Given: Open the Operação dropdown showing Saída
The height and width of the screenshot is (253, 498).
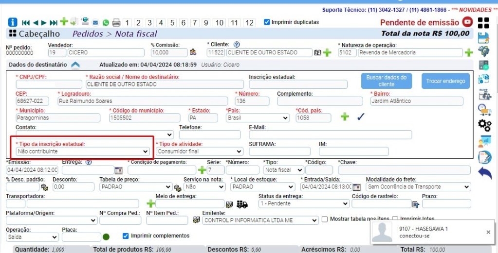Looking at the screenshot, I should pos(33,237).
